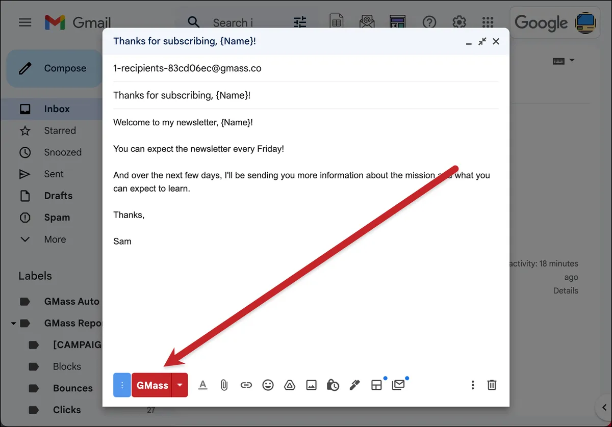Exit full screen of the compose window

[482, 41]
